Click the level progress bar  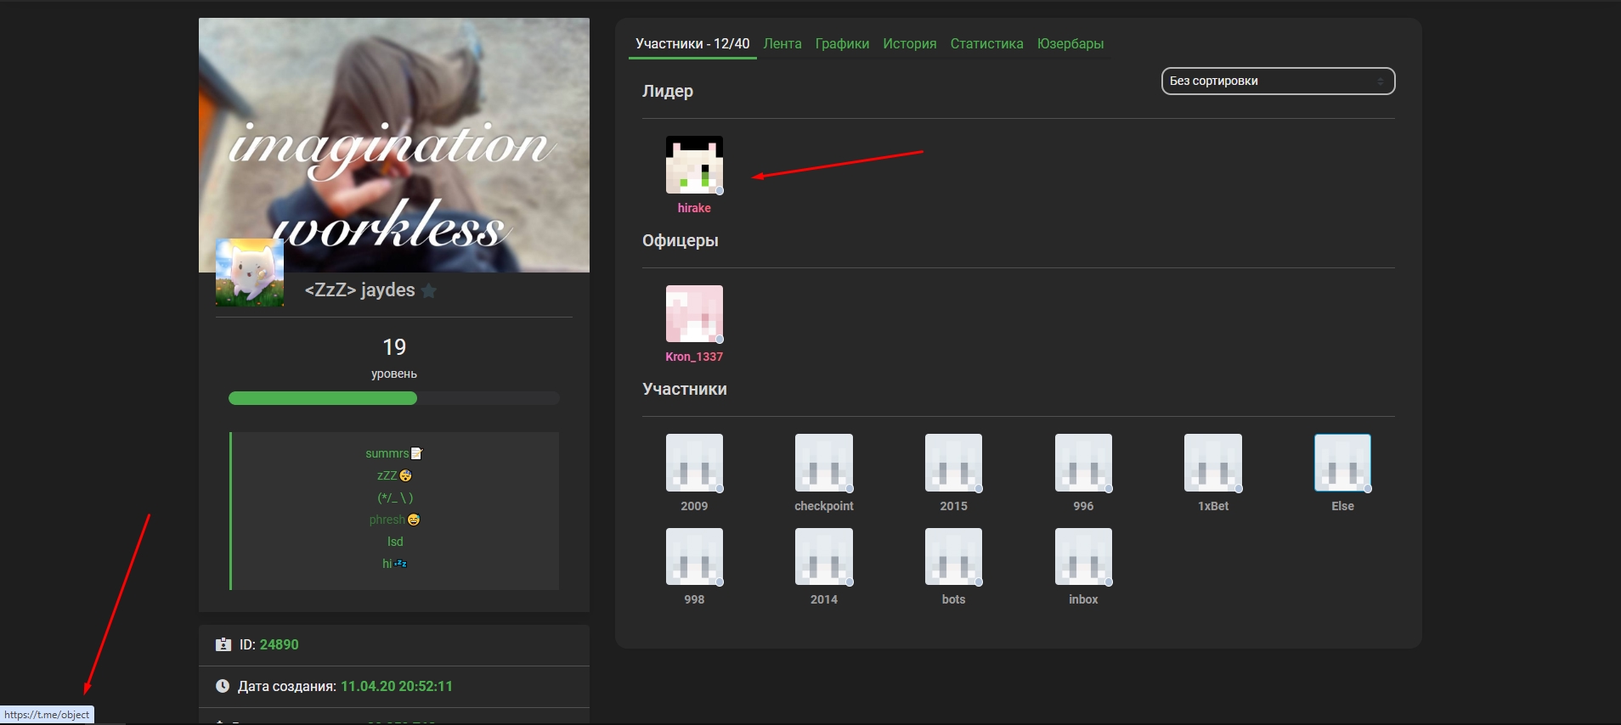393,399
